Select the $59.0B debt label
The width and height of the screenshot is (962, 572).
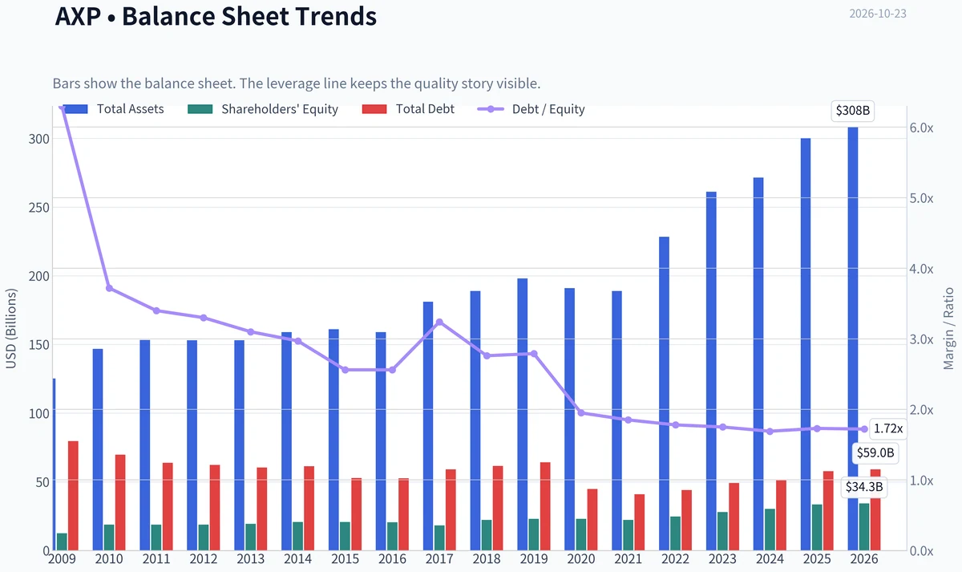(875, 453)
